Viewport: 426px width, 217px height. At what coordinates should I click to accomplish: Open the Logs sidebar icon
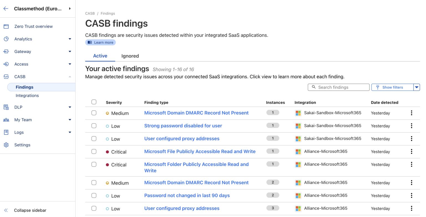coord(6,132)
